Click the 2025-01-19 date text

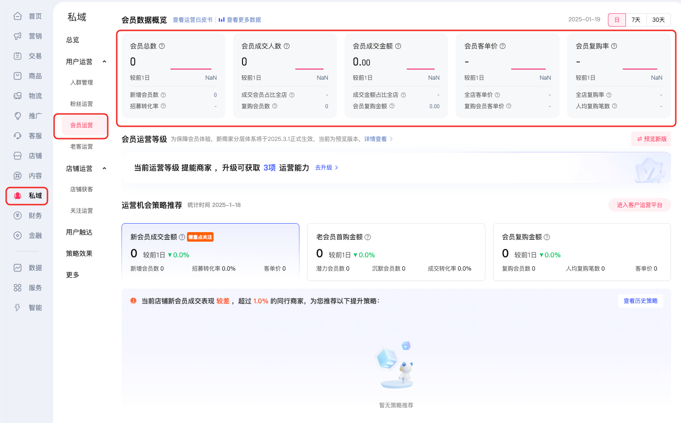pyautogui.click(x=584, y=19)
